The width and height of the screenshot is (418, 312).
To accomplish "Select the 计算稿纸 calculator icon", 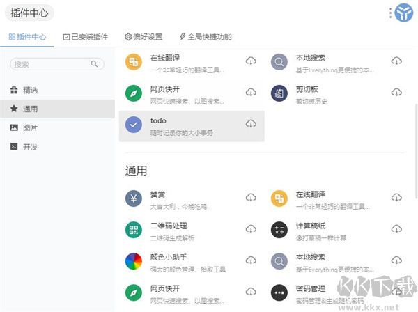I will click(279, 231).
